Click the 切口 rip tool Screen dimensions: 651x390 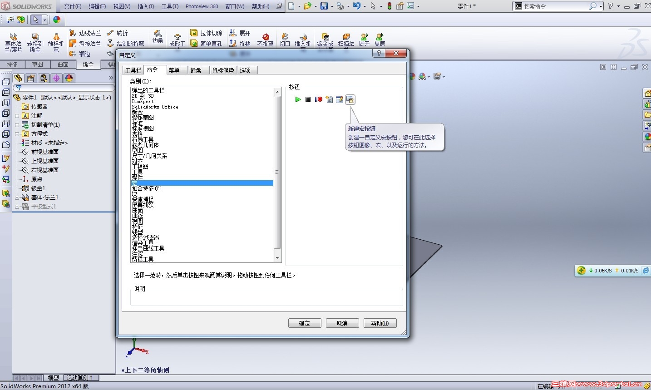(x=285, y=40)
